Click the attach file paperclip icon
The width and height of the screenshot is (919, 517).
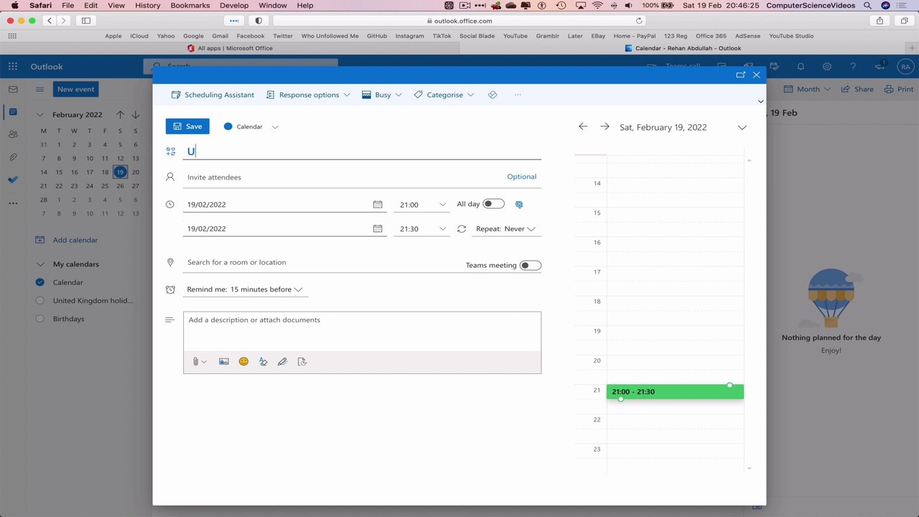click(x=196, y=362)
